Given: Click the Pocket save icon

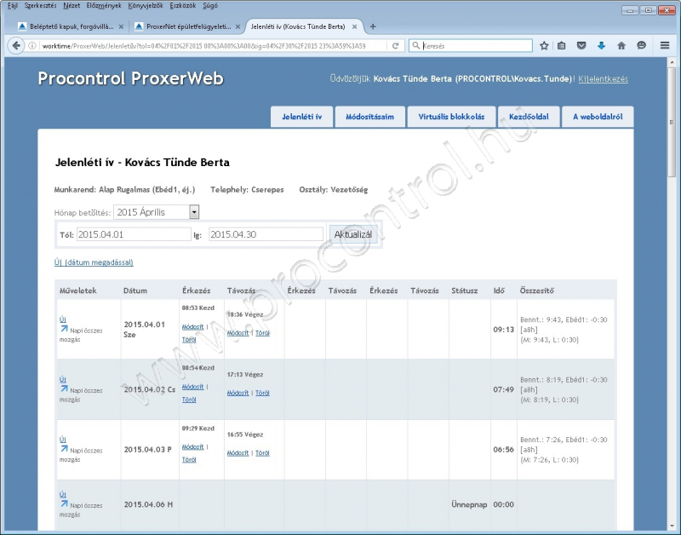Looking at the screenshot, I should click(581, 46).
